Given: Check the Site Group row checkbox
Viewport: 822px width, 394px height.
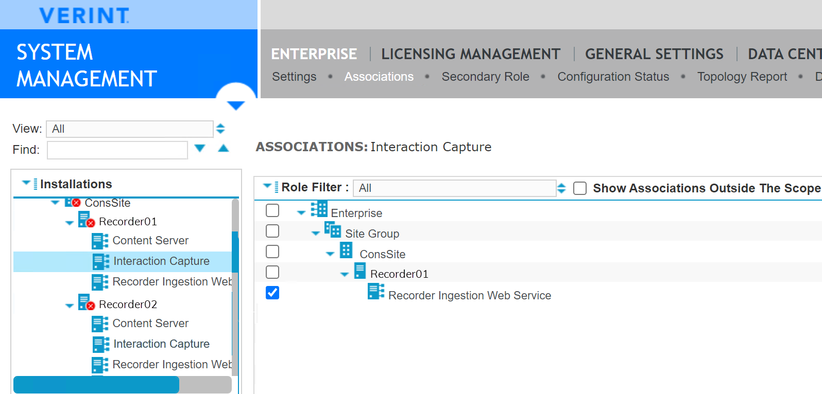Looking at the screenshot, I should point(272,231).
